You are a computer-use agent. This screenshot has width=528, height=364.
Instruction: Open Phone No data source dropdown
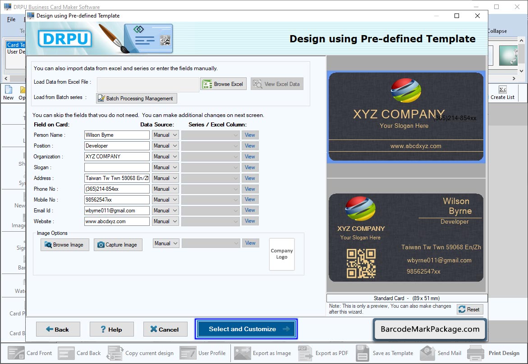[165, 189]
